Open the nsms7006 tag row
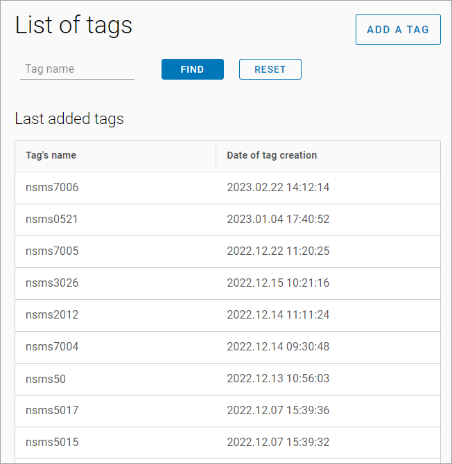Image resolution: width=452 pixels, height=464 pixels. click(x=52, y=188)
